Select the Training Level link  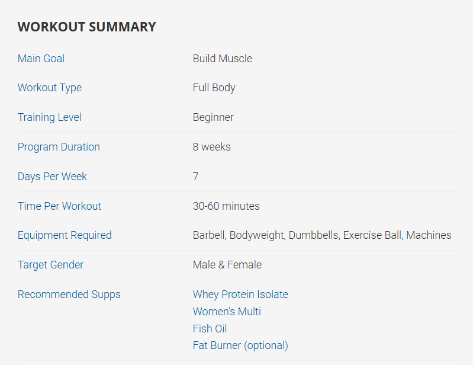50,117
